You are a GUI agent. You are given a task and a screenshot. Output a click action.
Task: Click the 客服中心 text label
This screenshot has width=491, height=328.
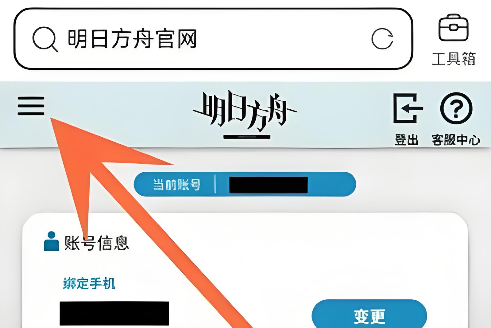(x=456, y=140)
